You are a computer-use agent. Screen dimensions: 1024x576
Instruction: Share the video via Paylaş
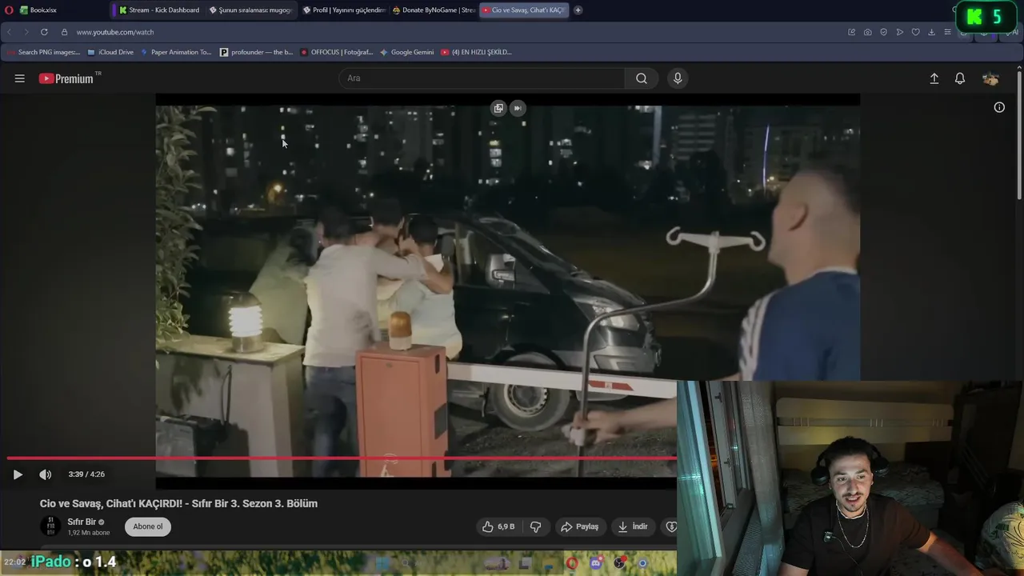(x=580, y=526)
